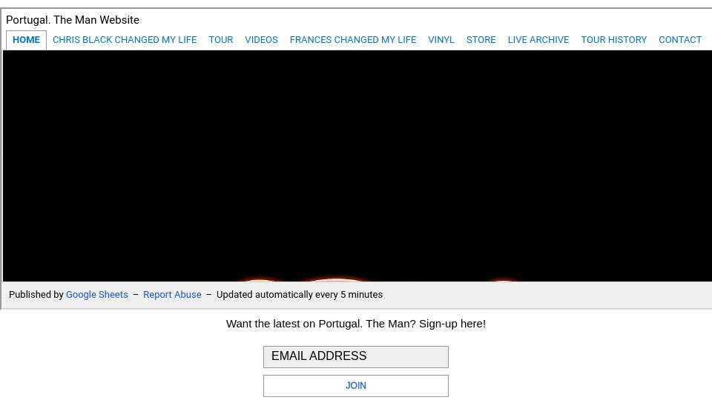This screenshot has width=712, height=400.
Task: Select the HOME tab
Action: 27,40
